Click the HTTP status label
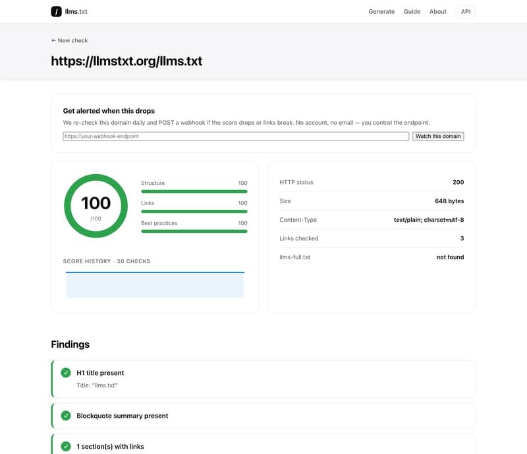Screen dimensions: 527x454 coord(296,182)
